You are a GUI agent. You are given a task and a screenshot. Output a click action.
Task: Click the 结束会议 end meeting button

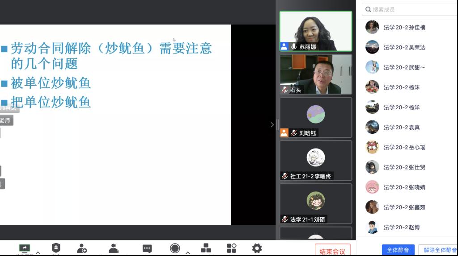(x=332, y=251)
